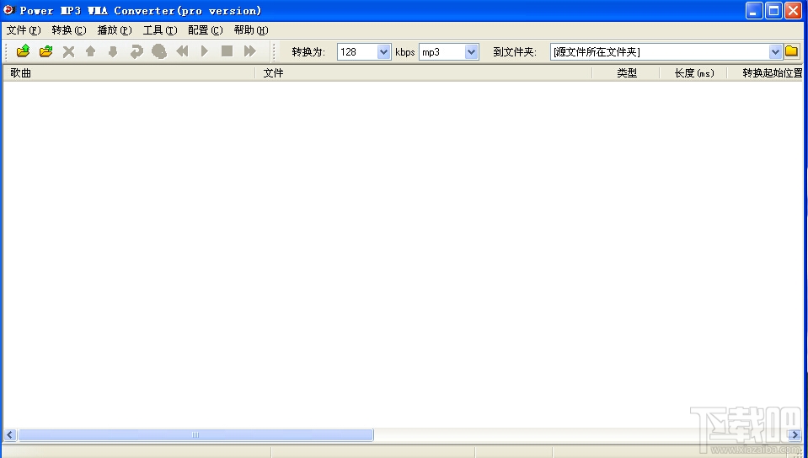Image resolution: width=808 pixels, height=458 pixels.
Task: Click the move up arrow icon
Action: click(x=91, y=51)
